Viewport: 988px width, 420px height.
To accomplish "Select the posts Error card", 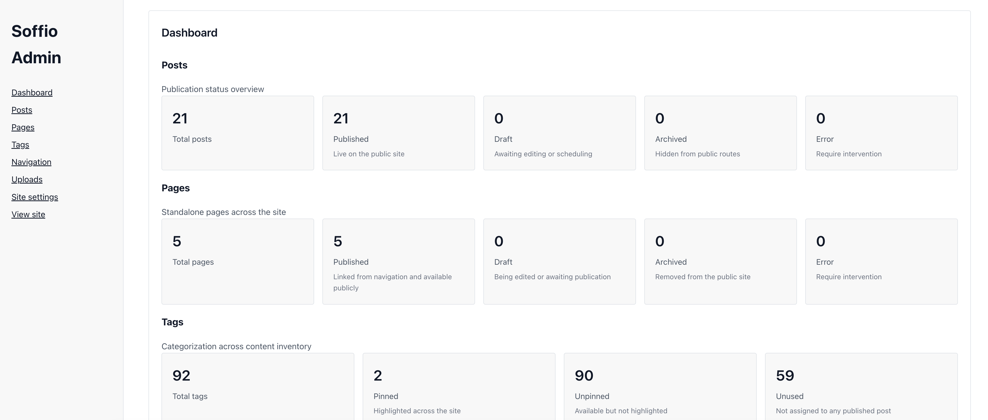I will pos(881,132).
